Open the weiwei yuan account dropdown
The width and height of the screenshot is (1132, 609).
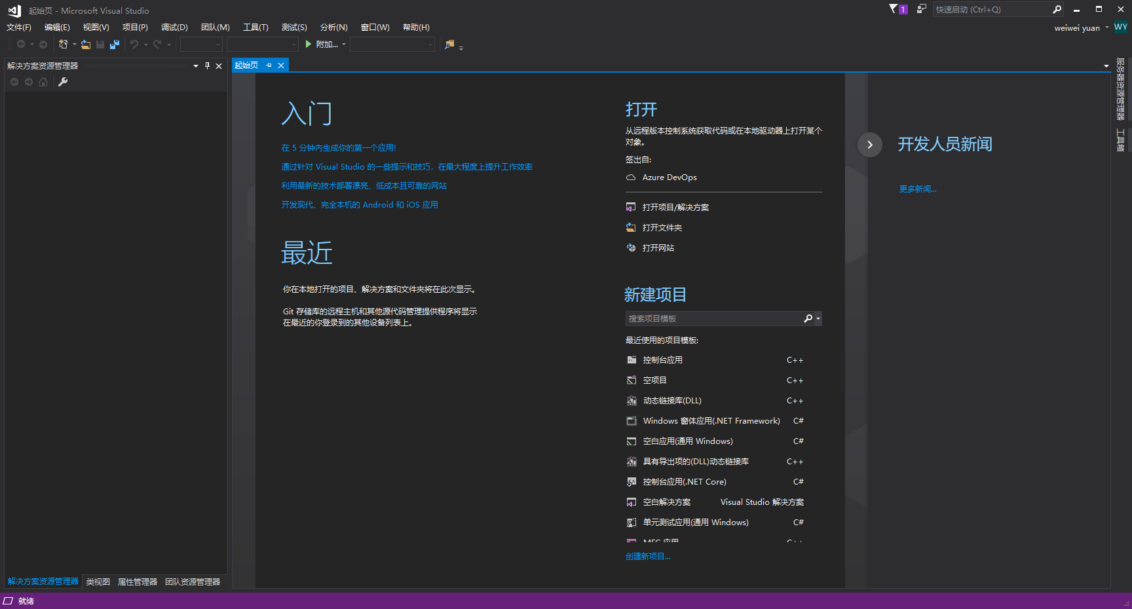pyautogui.click(x=1107, y=28)
